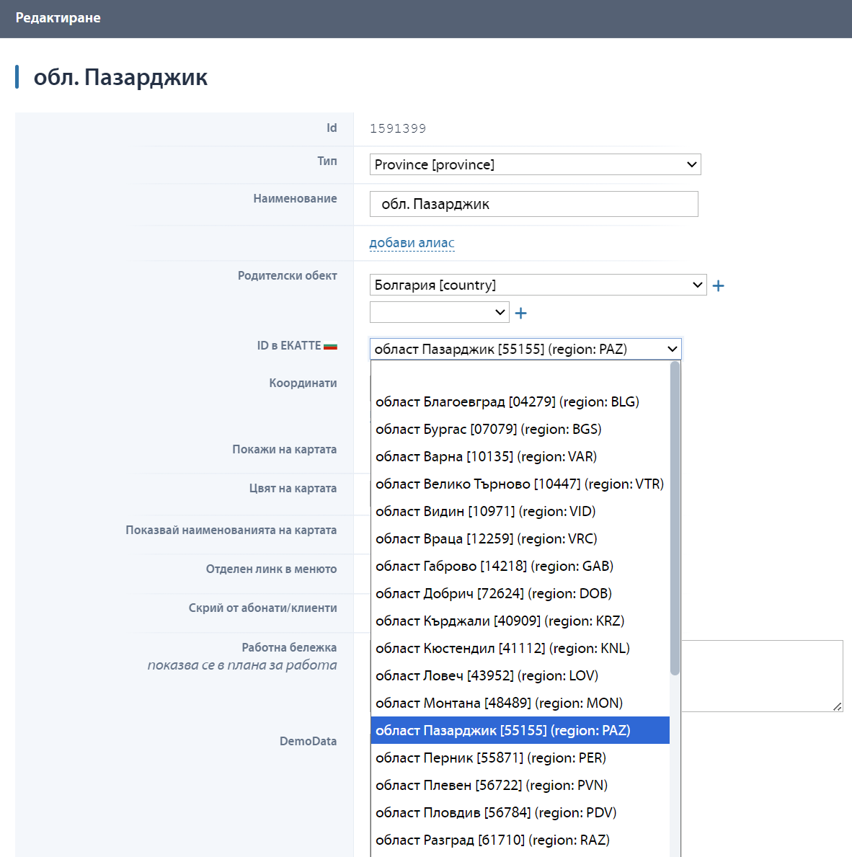This screenshot has height=857, width=852.
Task: Open the Тип Province dropdown
Action: point(535,164)
